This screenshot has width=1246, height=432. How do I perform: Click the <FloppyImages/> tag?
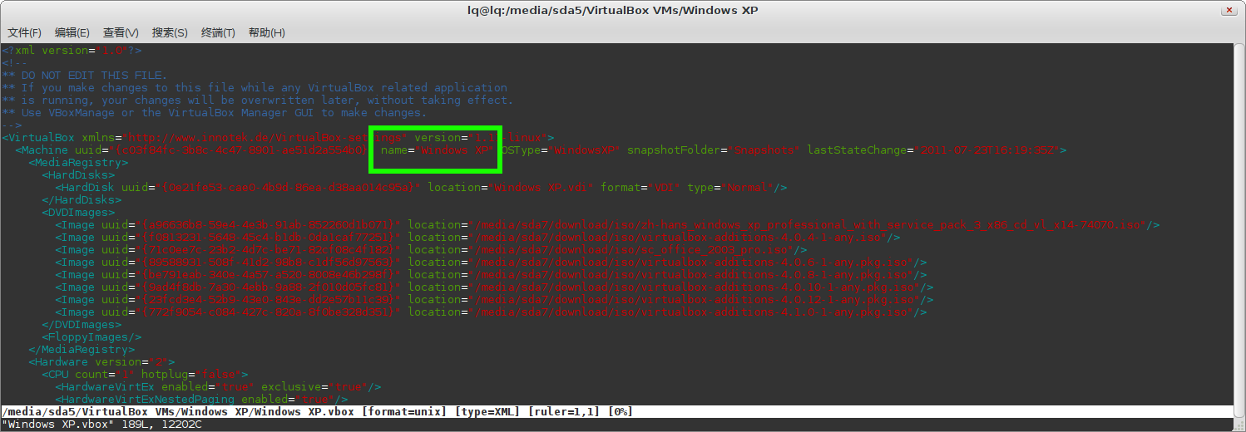tap(92, 336)
